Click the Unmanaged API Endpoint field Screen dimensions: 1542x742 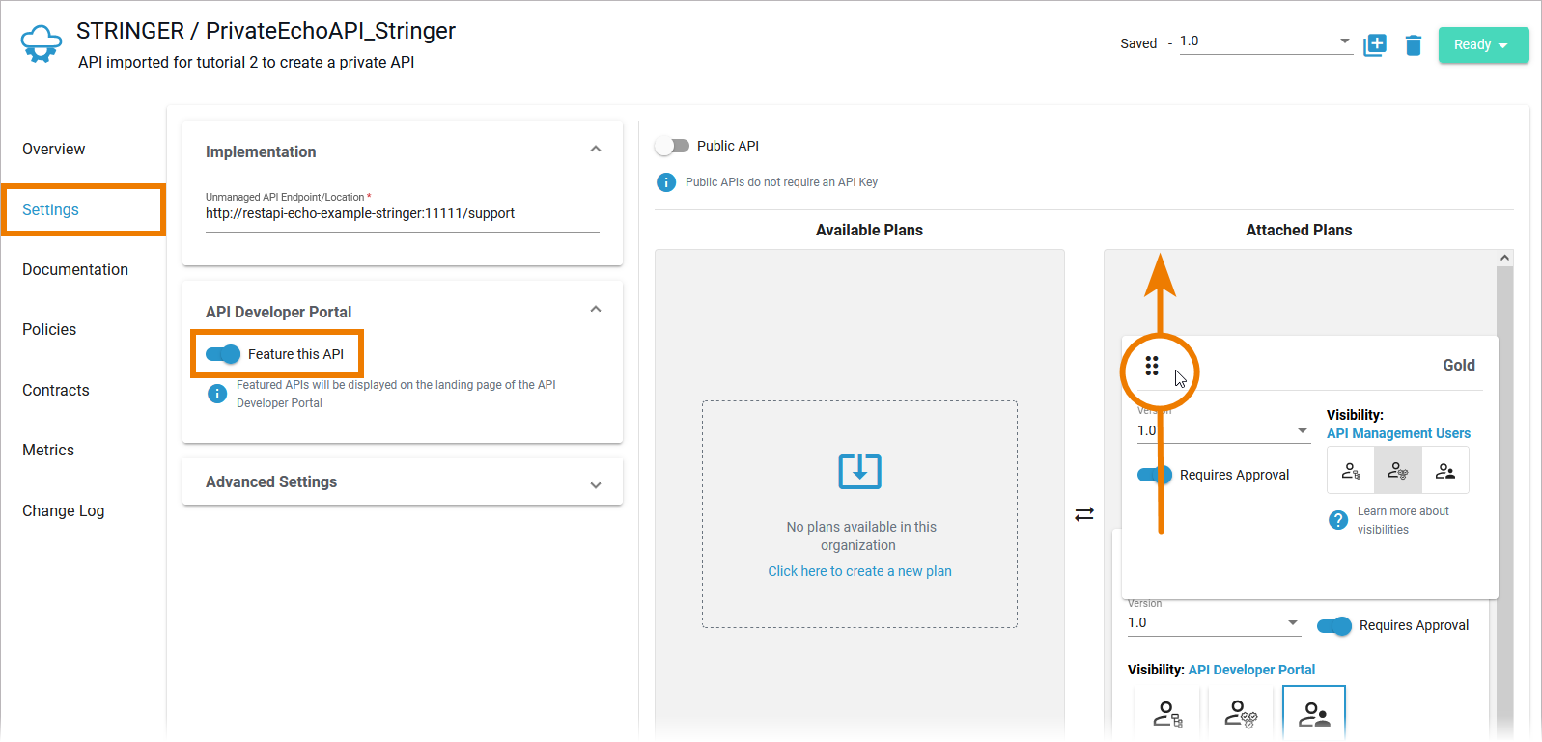click(402, 214)
